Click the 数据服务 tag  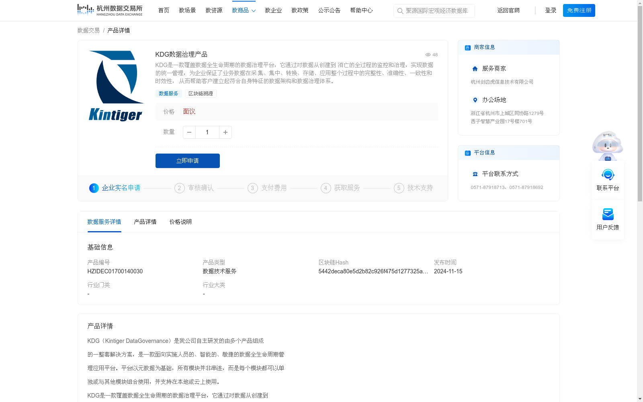point(168,94)
